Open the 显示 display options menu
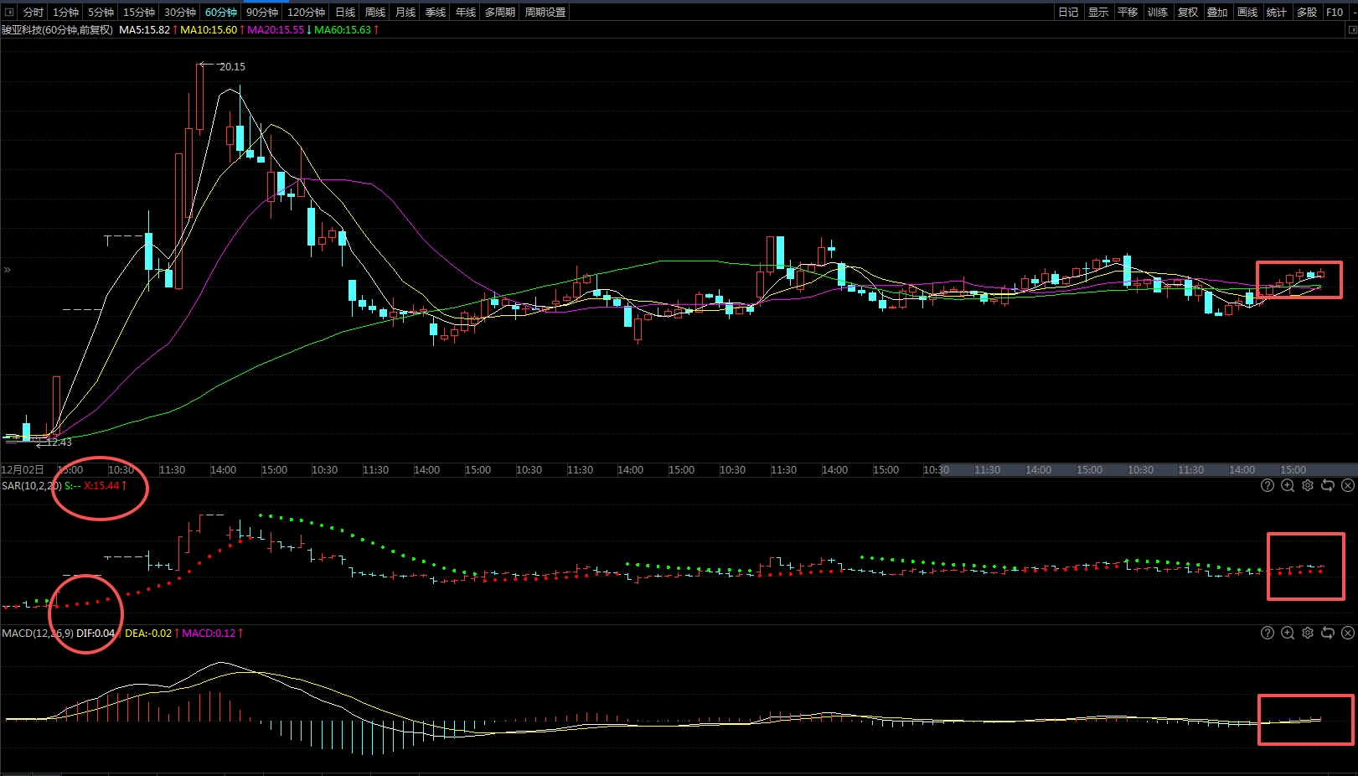This screenshot has width=1358, height=776. (x=1097, y=12)
